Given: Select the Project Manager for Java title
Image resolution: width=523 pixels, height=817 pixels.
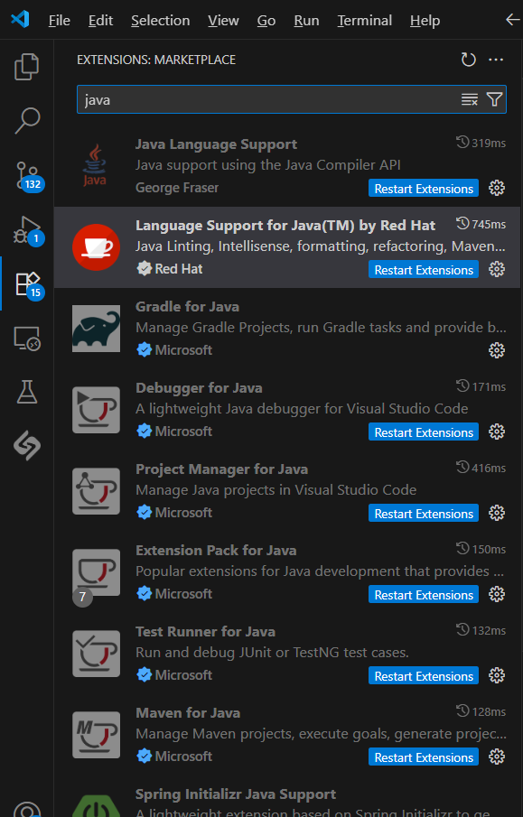Looking at the screenshot, I should pyautogui.click(x=221, y=469).
